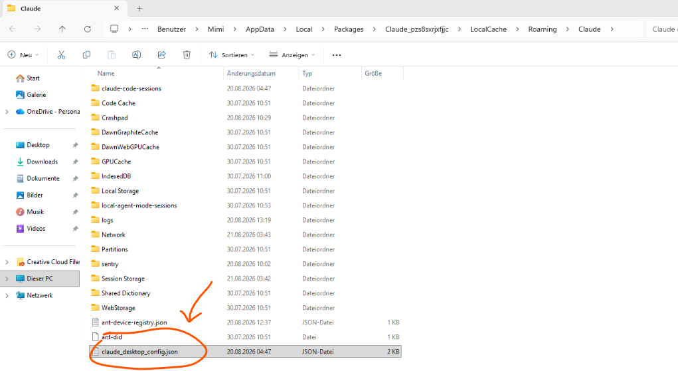Open Dokumente in sidebar
Image resolution: width=678 pixels, height=371 pixels.
(42, 178)
